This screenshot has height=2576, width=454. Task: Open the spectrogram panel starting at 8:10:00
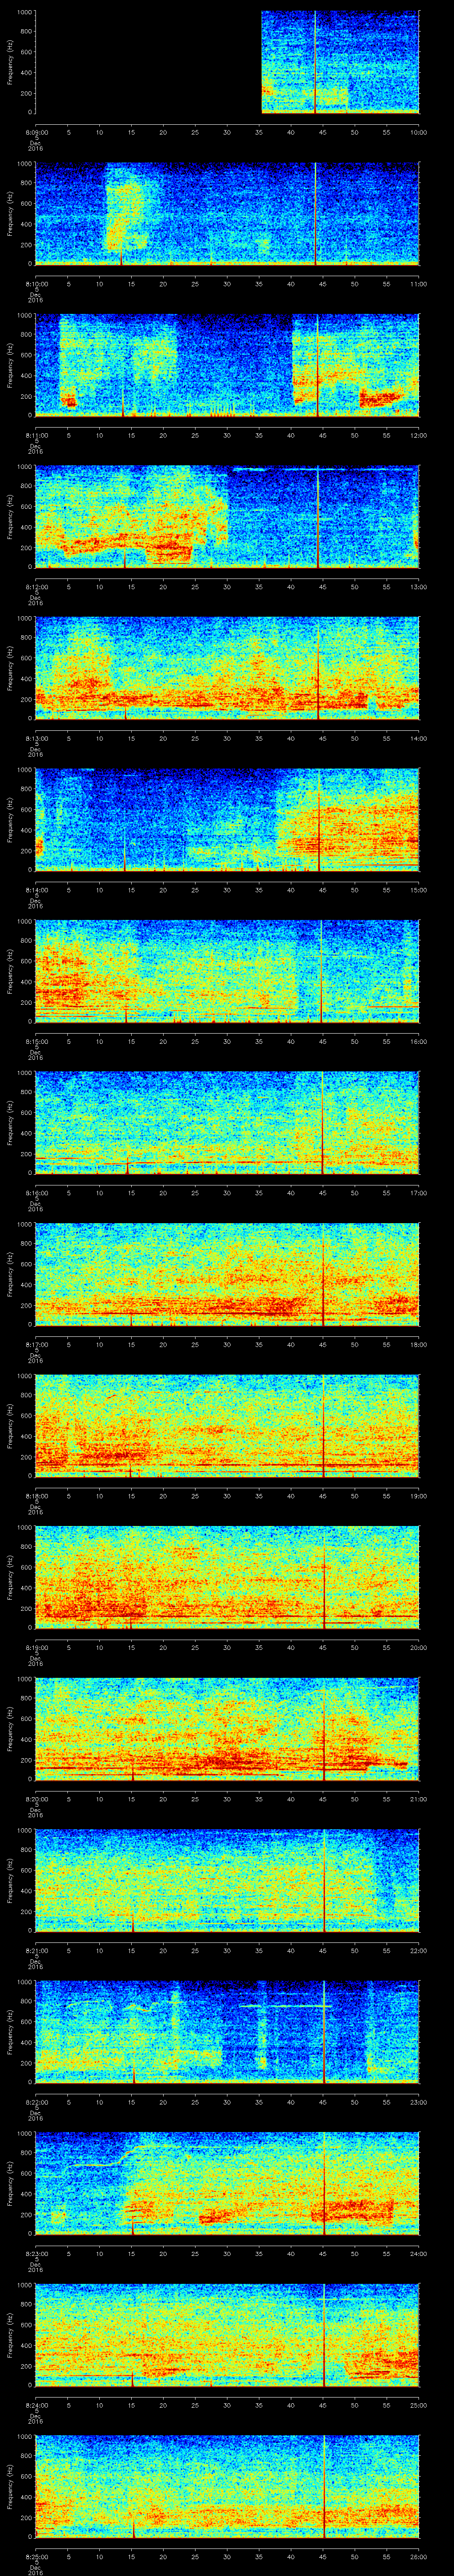227,213
